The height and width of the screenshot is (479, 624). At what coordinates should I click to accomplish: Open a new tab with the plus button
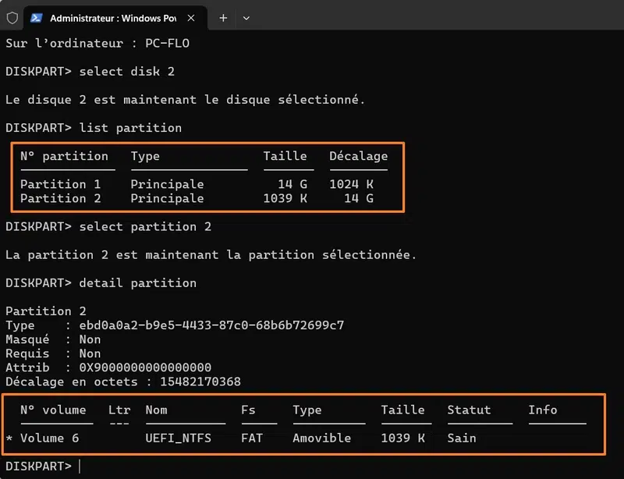point(223,17)
